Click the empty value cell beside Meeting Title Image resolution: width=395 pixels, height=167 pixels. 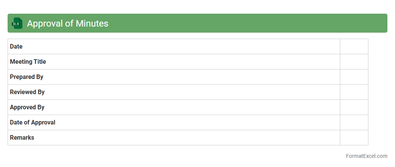pos(354,61)
